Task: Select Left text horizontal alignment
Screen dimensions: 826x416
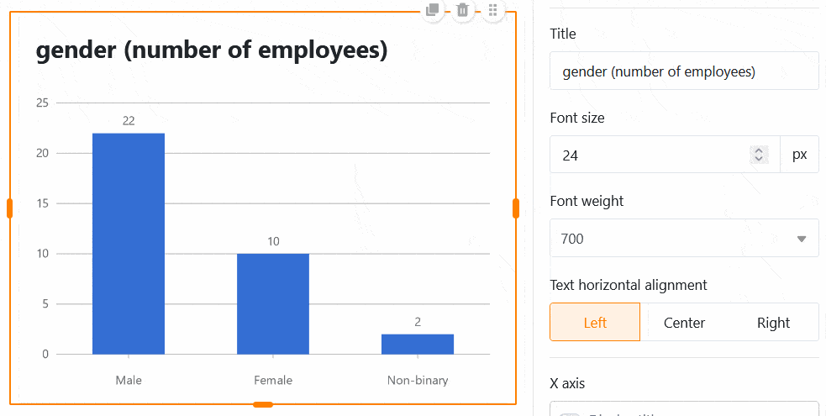Action: [x=595, y=323]
